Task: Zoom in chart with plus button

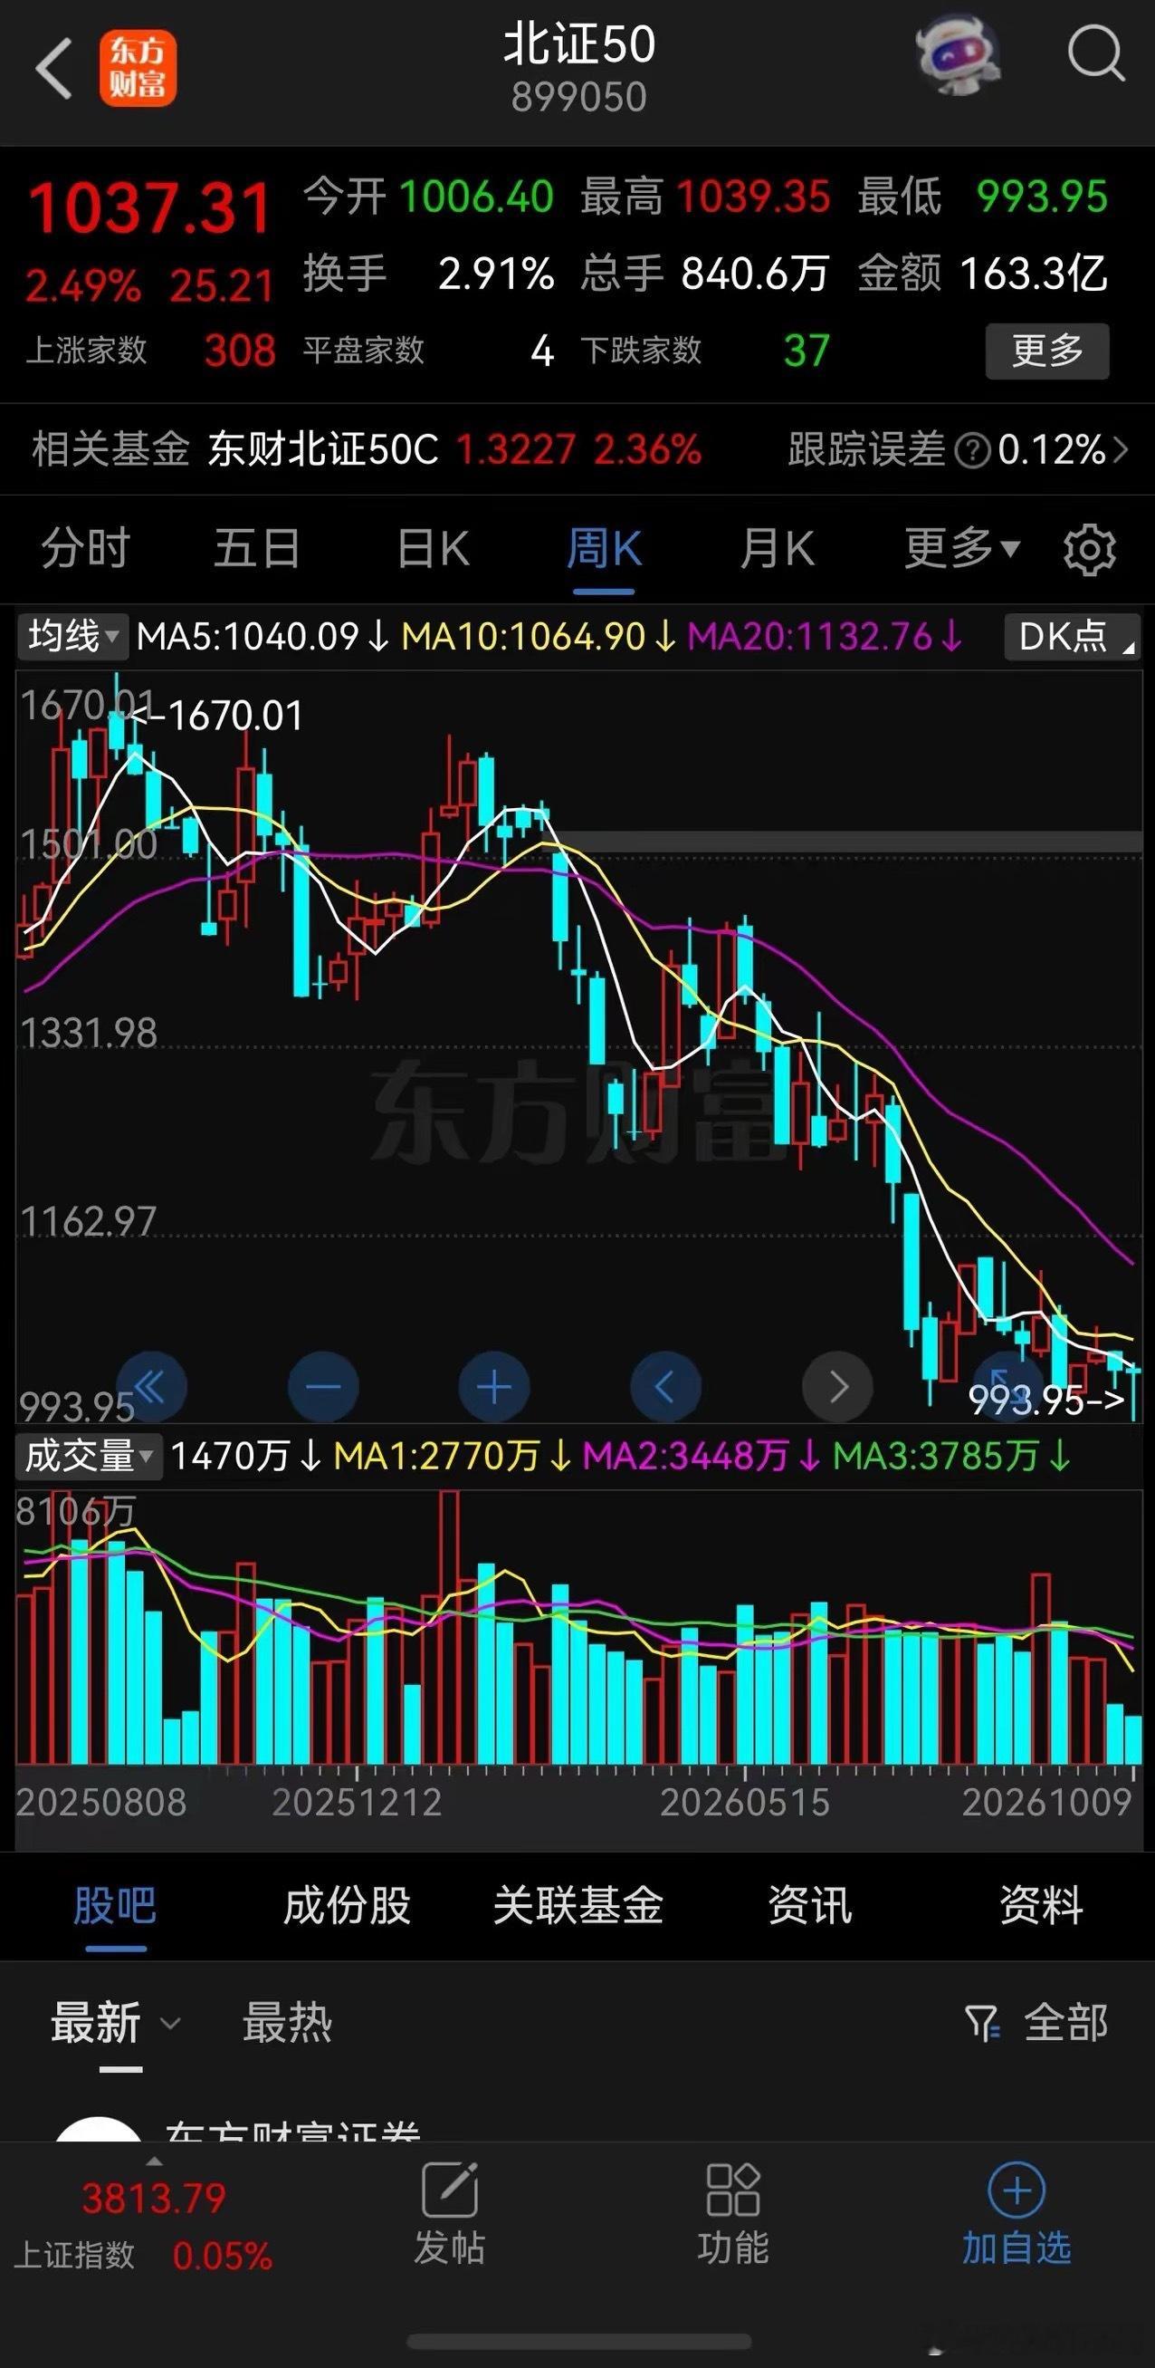Action: [x=494, y=1386]
